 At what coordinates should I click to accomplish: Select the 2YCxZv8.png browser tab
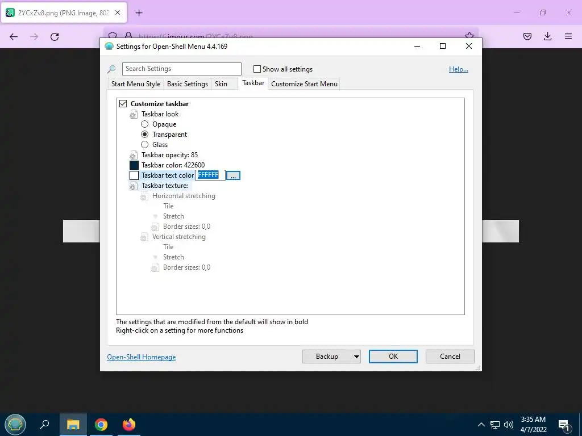(x=64, y=12)
